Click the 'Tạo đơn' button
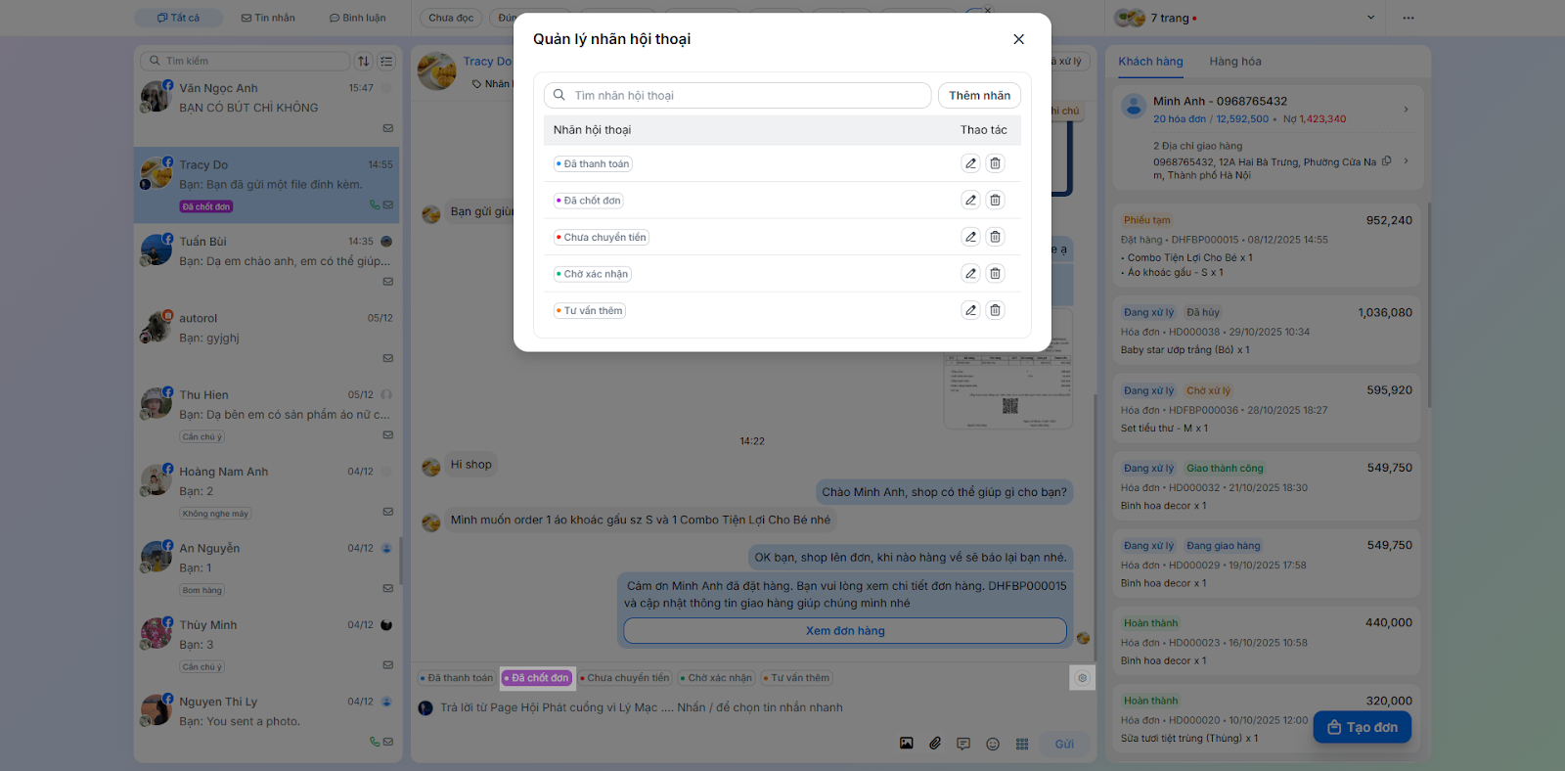Screen dimensions: 1565x771 [x=1362, y=727]
